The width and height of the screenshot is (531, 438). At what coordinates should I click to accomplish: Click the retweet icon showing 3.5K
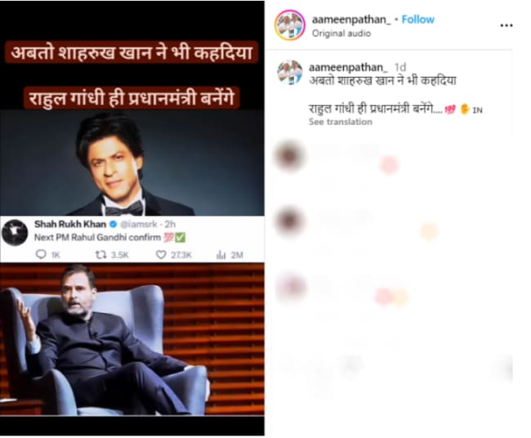[x=100, y=254]
